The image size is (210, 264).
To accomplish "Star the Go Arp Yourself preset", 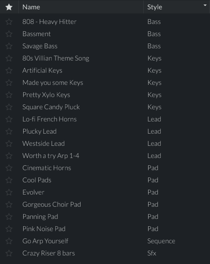I will point(9,241).
